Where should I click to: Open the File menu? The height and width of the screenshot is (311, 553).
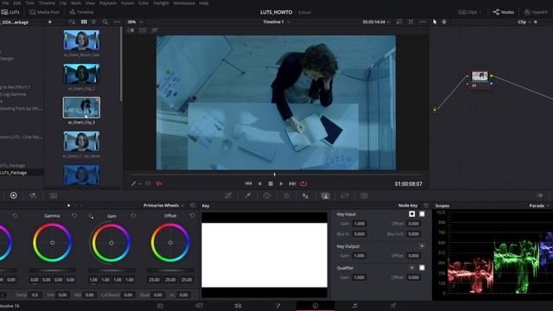tap(5, 3)
